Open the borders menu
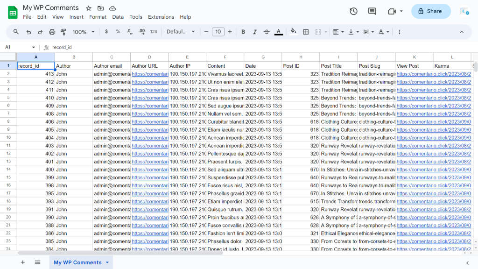The width and height of the screenshot is (478, 269). 306,32
